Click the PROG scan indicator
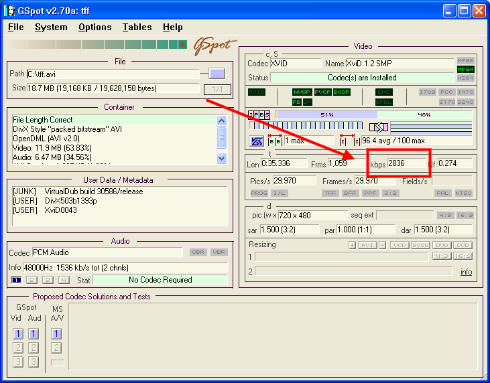 pyautogui.click(x=259, y=194)
